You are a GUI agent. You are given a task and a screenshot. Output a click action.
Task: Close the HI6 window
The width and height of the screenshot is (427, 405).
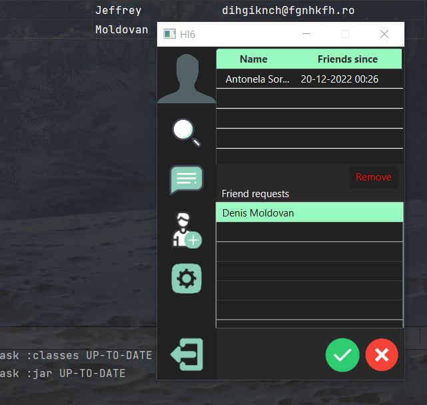click(x=384, y=34)
